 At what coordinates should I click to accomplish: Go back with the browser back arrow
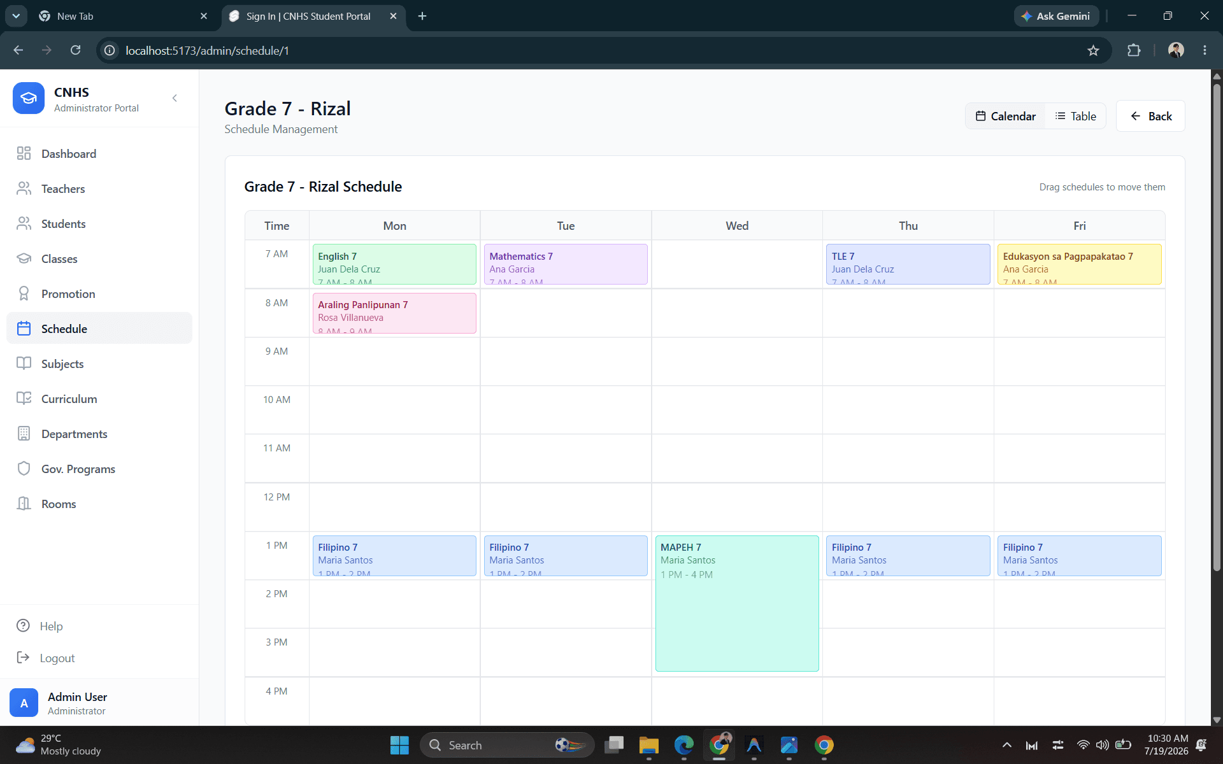point(18,50)
